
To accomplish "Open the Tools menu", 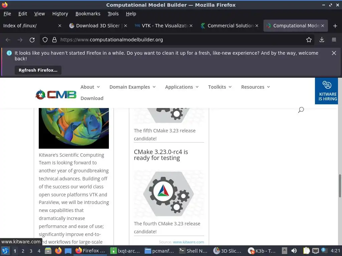I will pos(113,14).
